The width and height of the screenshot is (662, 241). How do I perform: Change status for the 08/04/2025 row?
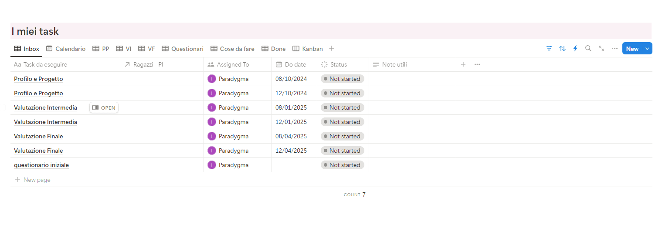(x=342, y=136)
